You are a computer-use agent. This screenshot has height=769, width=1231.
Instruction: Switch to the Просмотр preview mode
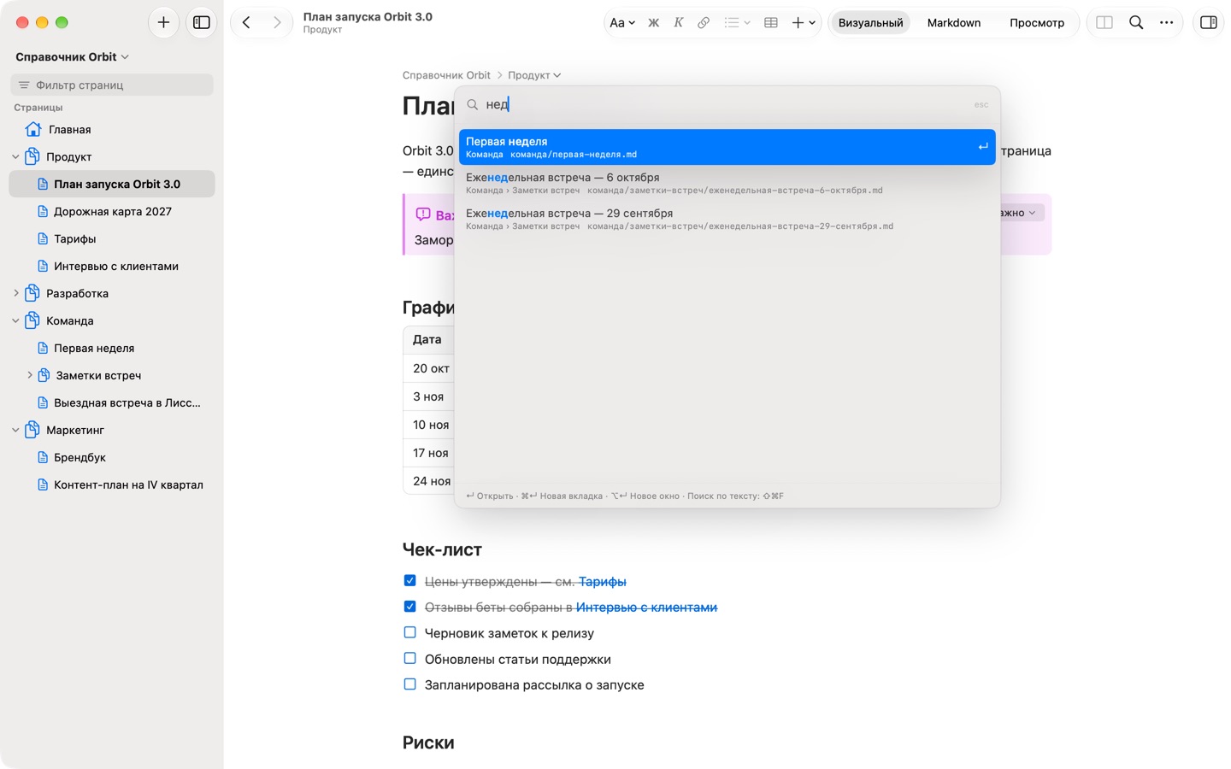(1037, 23)
